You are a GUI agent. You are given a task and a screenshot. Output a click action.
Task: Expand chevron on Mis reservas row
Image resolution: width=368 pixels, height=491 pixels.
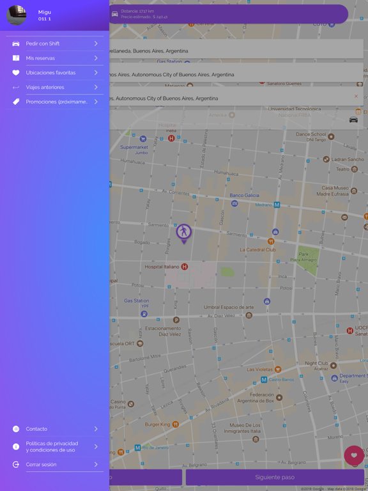(x=96, y=58)
